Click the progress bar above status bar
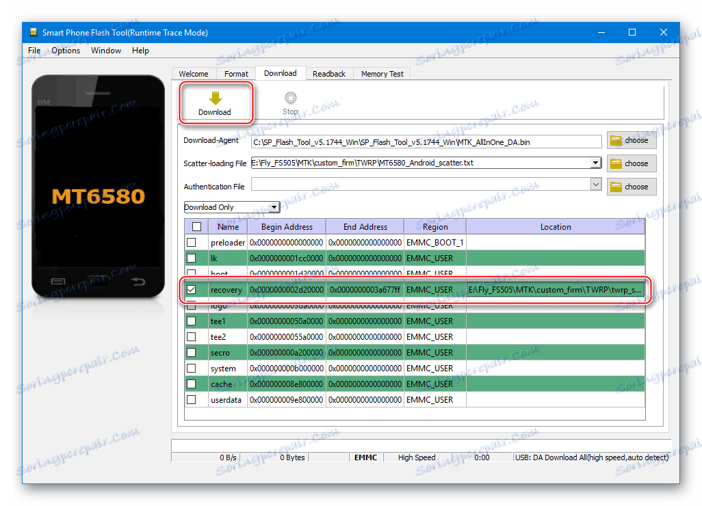Viewport: 702px width, 506px height. click(421, 445)
